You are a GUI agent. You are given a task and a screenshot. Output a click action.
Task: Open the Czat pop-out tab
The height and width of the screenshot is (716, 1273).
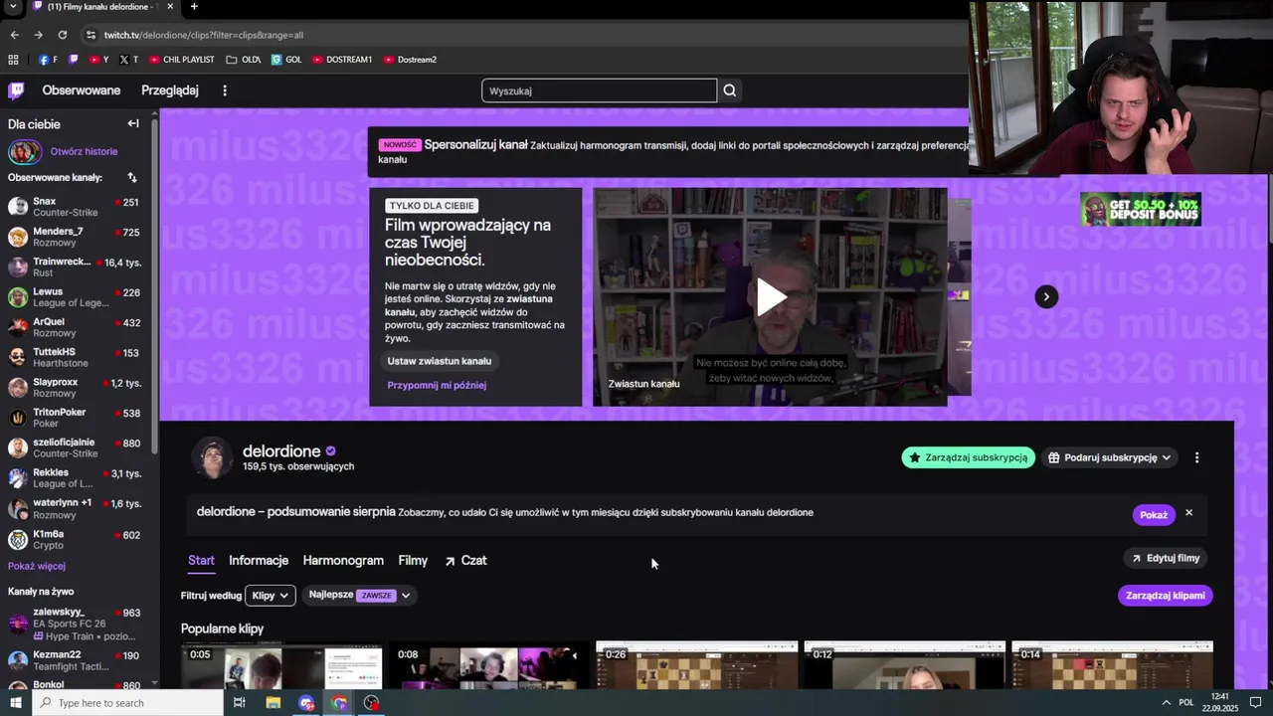[x=465, y=561]
